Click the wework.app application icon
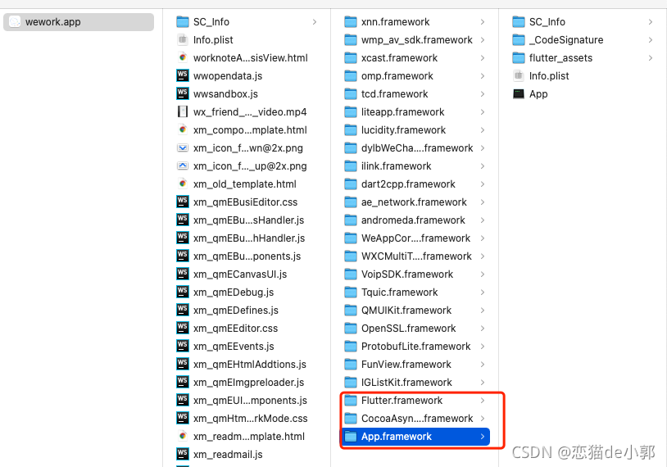The width and height of the screenshot is (667, 467). point(15,21)
